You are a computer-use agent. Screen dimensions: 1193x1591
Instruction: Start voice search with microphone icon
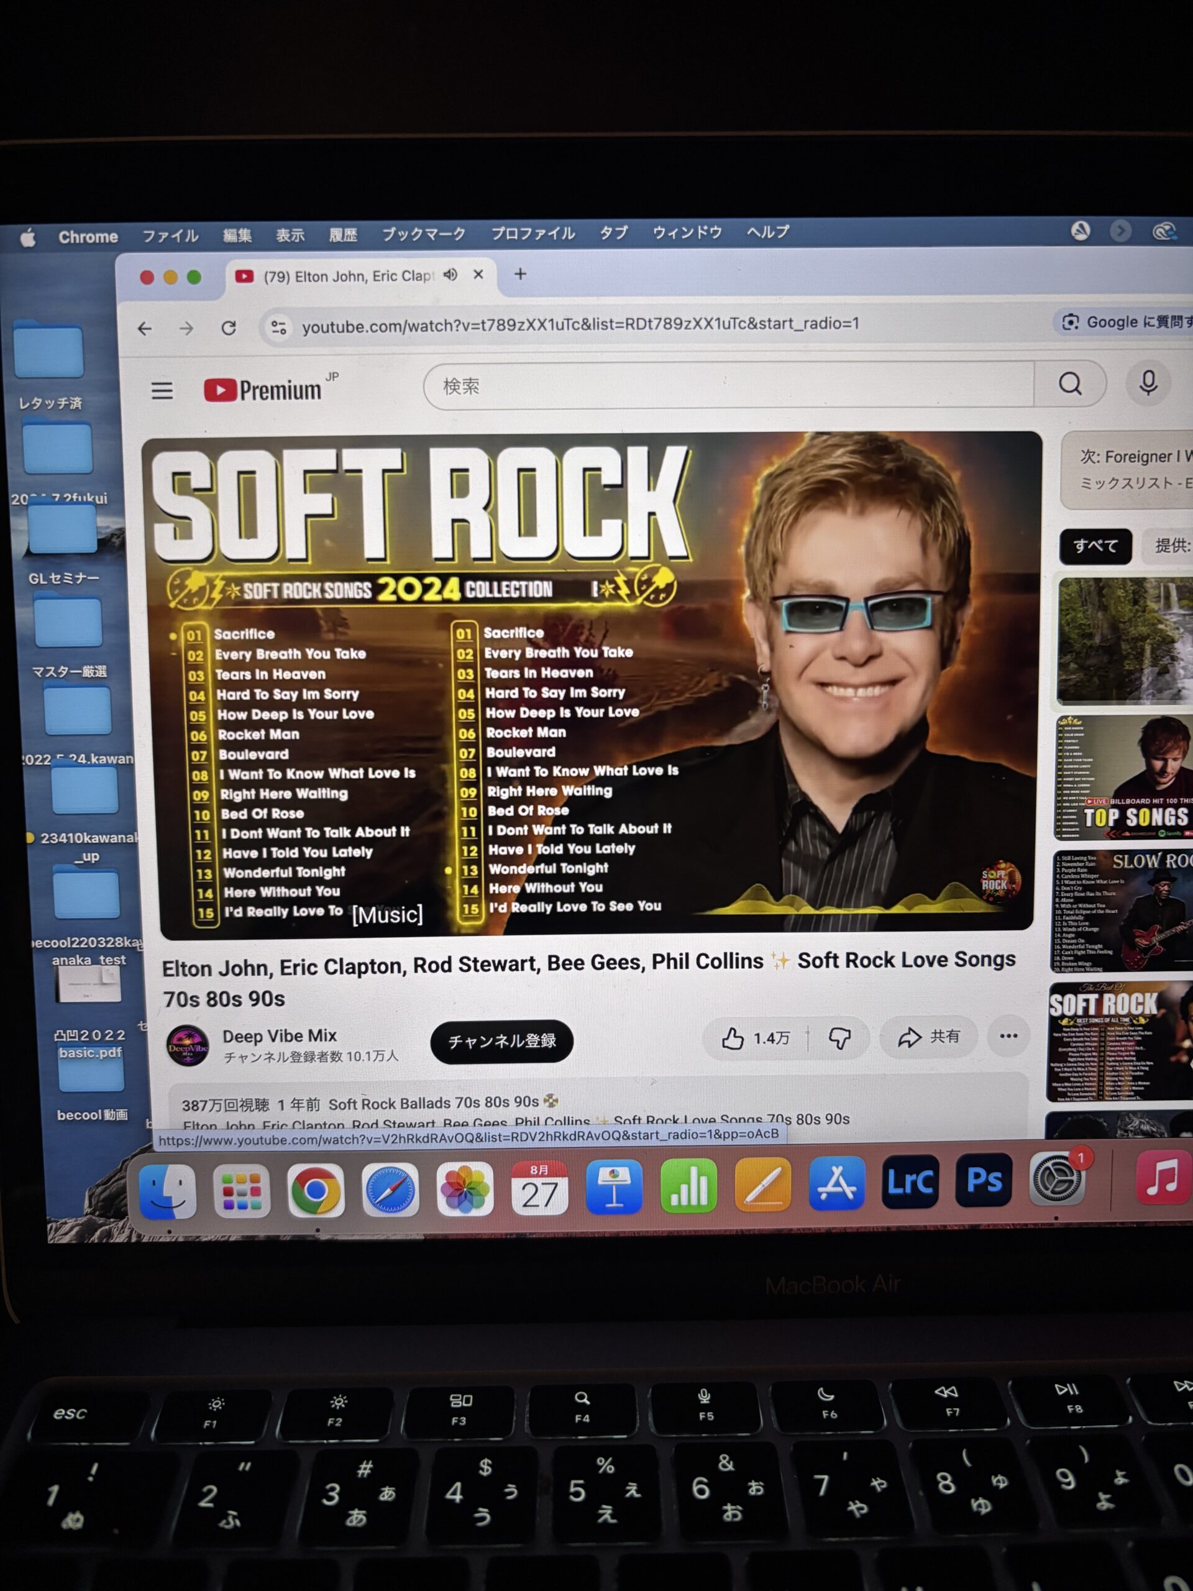point(1148,383)
